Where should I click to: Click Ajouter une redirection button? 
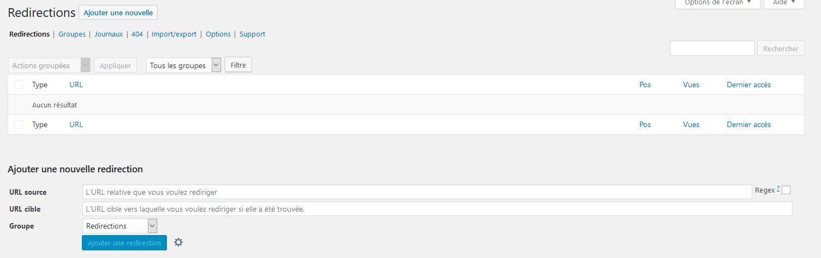click(124, 243)
